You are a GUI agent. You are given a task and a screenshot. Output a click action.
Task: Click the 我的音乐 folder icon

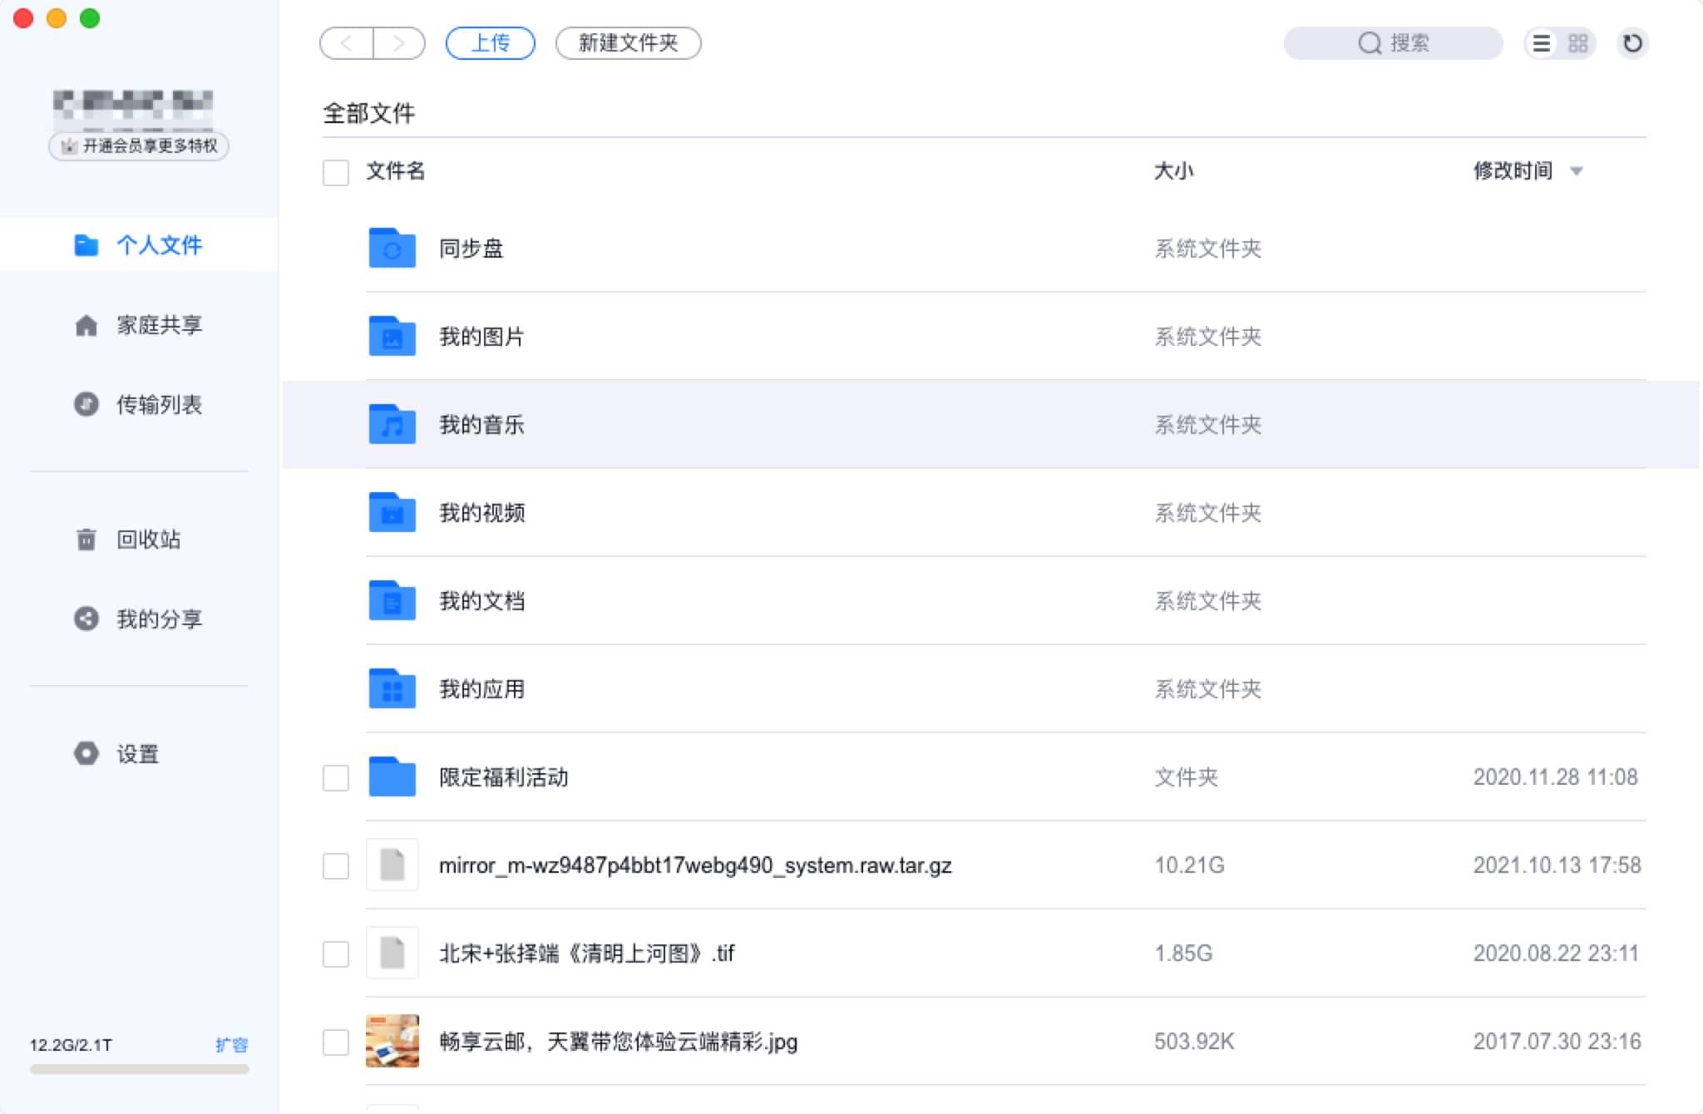pos(392,424)
